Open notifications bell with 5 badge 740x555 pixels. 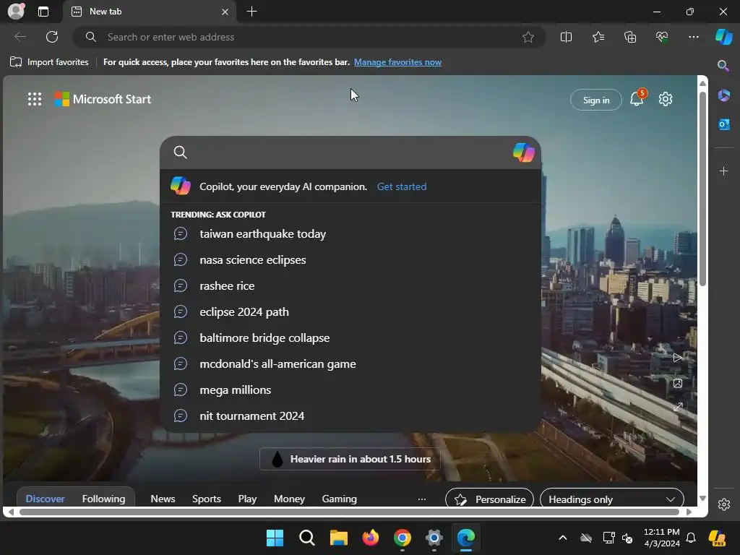(637, 98)
